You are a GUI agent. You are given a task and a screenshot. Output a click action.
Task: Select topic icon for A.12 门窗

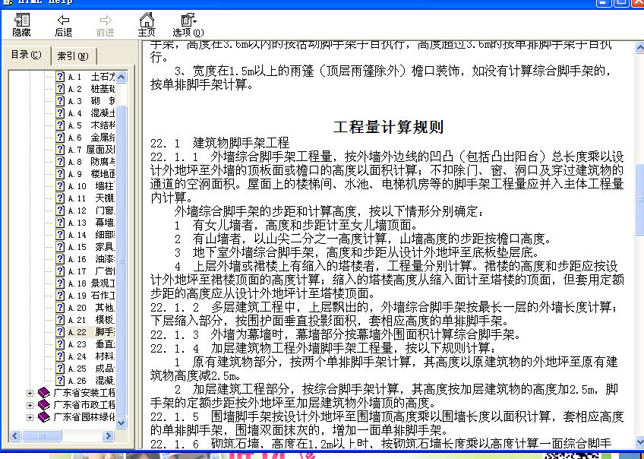60,211
